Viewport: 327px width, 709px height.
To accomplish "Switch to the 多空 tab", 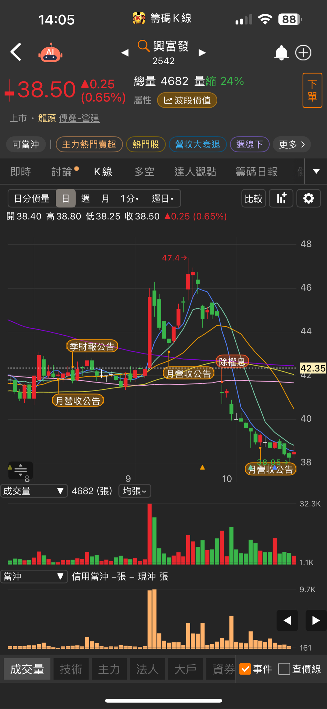I will [144, 172].
